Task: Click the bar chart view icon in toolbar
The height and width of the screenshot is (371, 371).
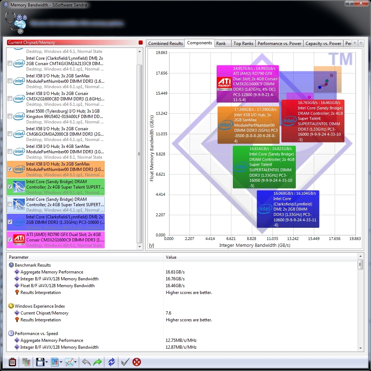Action: pyautogui.click(x=55, y=362)
